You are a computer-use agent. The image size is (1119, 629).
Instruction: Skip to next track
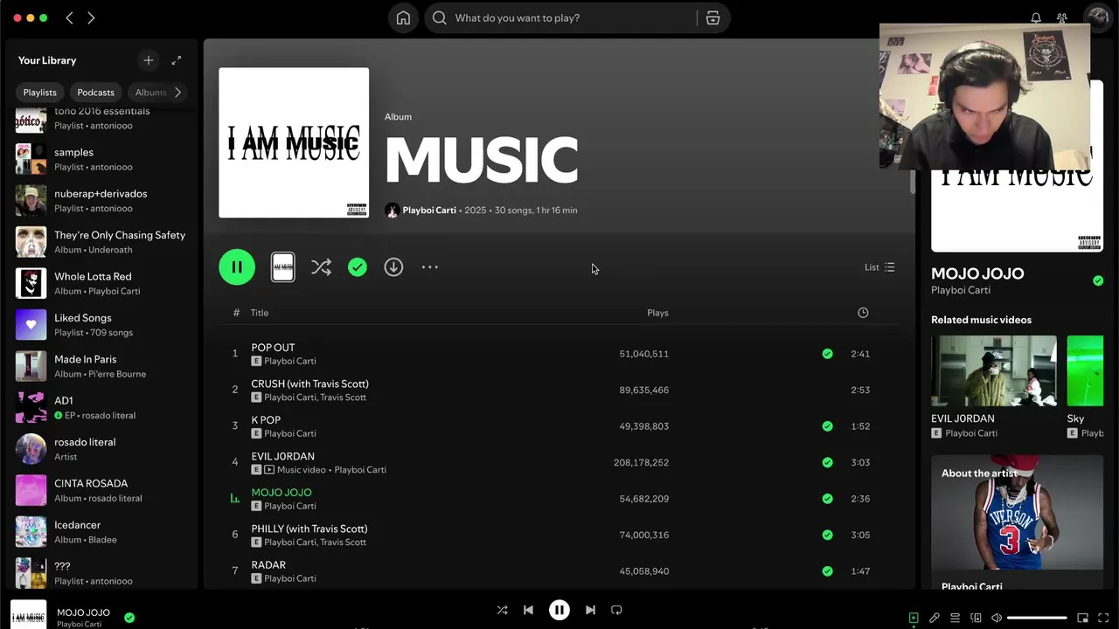click(x=590, y=610)
